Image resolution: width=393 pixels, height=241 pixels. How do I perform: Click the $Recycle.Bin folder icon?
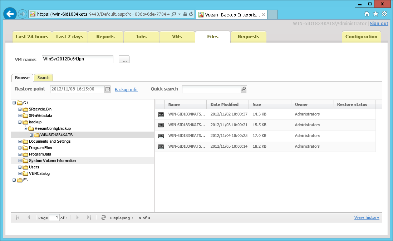(25, 109)
